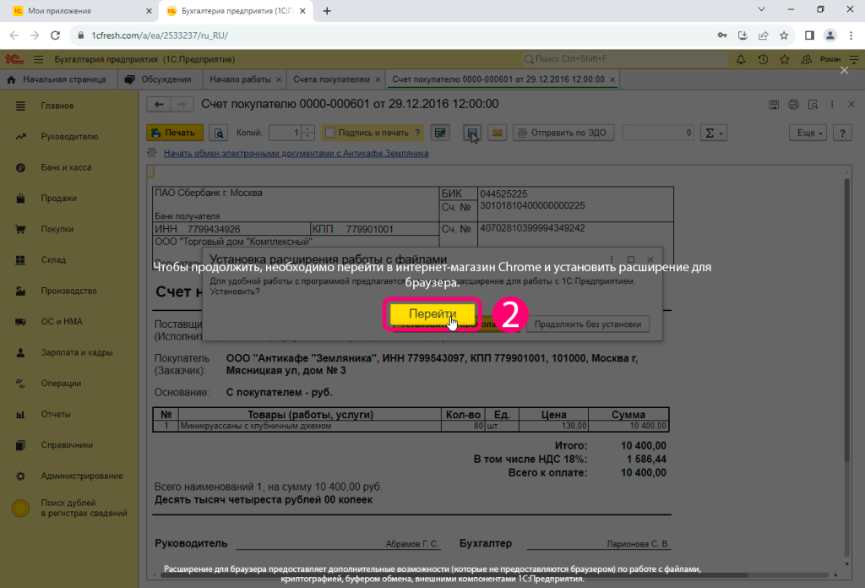Switch to the Начальная страница tab
865x588 pixels.
(58, 79)
